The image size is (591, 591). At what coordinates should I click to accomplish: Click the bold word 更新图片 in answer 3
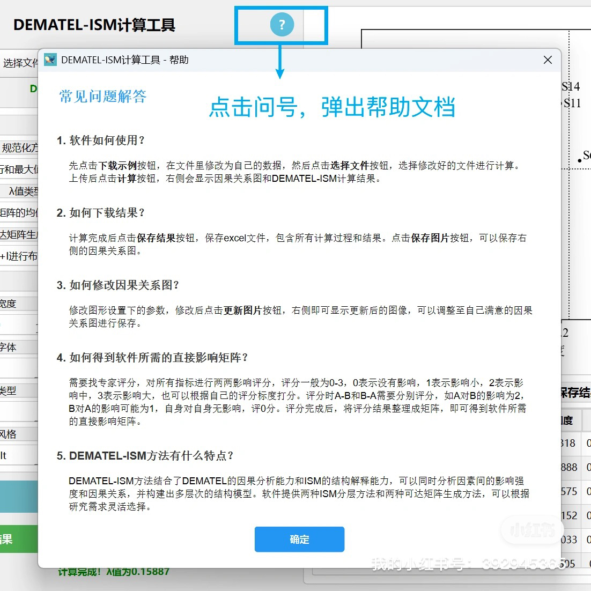[x=243, y=310]
